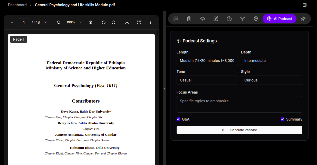Zoom in on the PDF
Viewport: 317px width, 165px height.
coord(91,22)
